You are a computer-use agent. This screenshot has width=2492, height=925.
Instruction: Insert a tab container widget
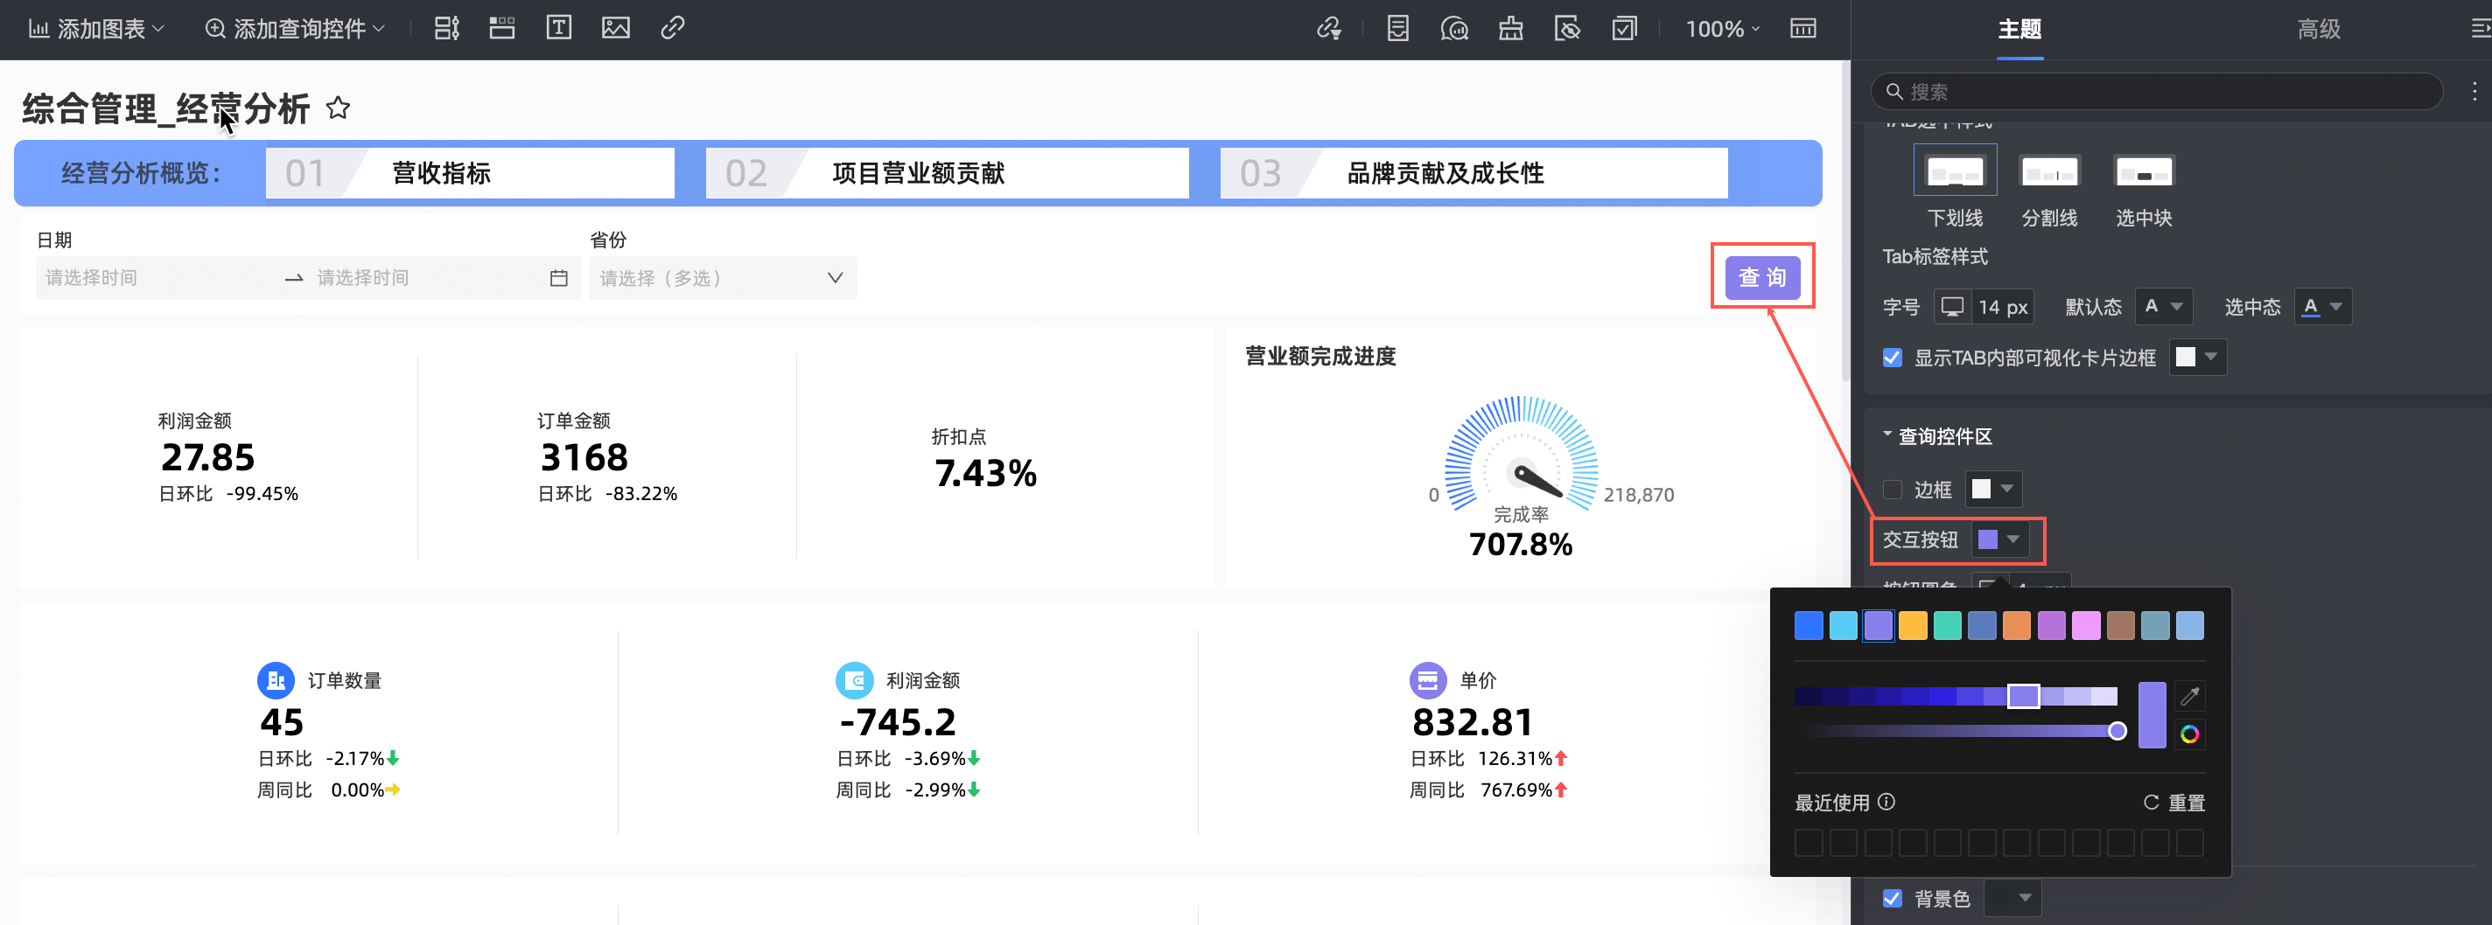502,28
